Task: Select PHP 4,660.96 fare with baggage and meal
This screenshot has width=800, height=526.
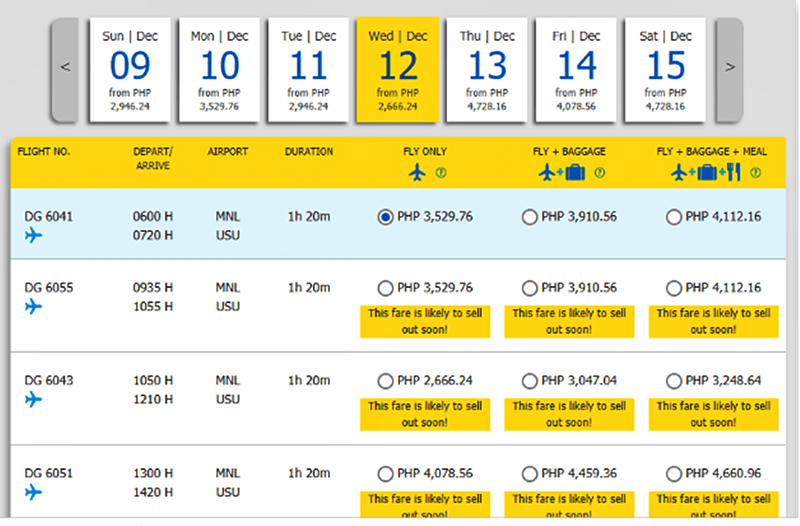Action: 674,474
